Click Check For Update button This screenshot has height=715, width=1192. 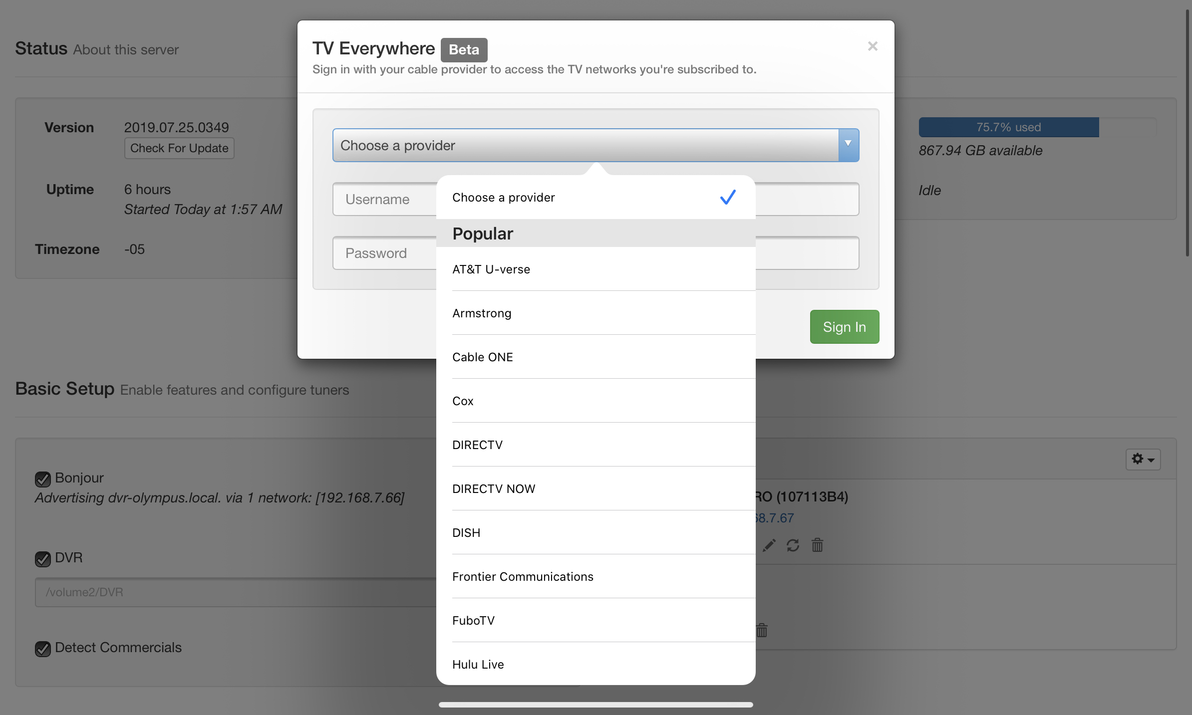coord(179,148)
